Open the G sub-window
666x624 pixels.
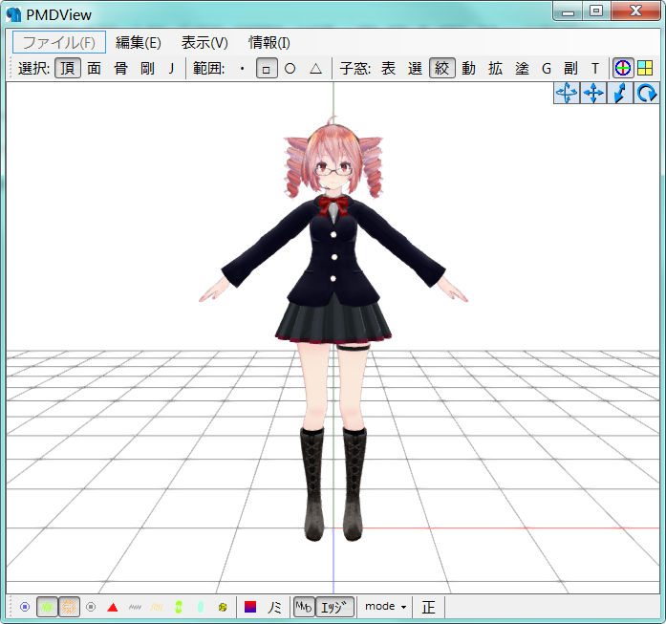[547, 69]
